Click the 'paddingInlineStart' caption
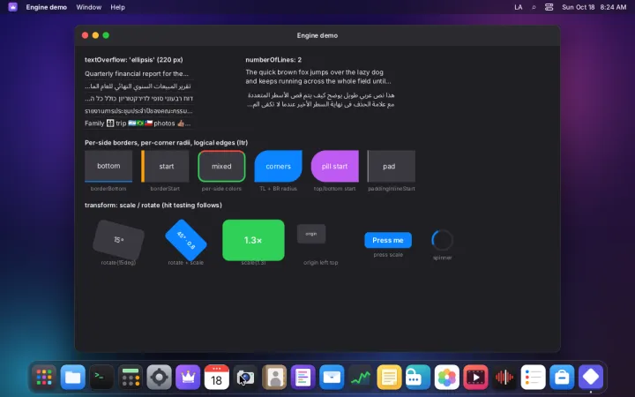635x397 pixels. 392,189
